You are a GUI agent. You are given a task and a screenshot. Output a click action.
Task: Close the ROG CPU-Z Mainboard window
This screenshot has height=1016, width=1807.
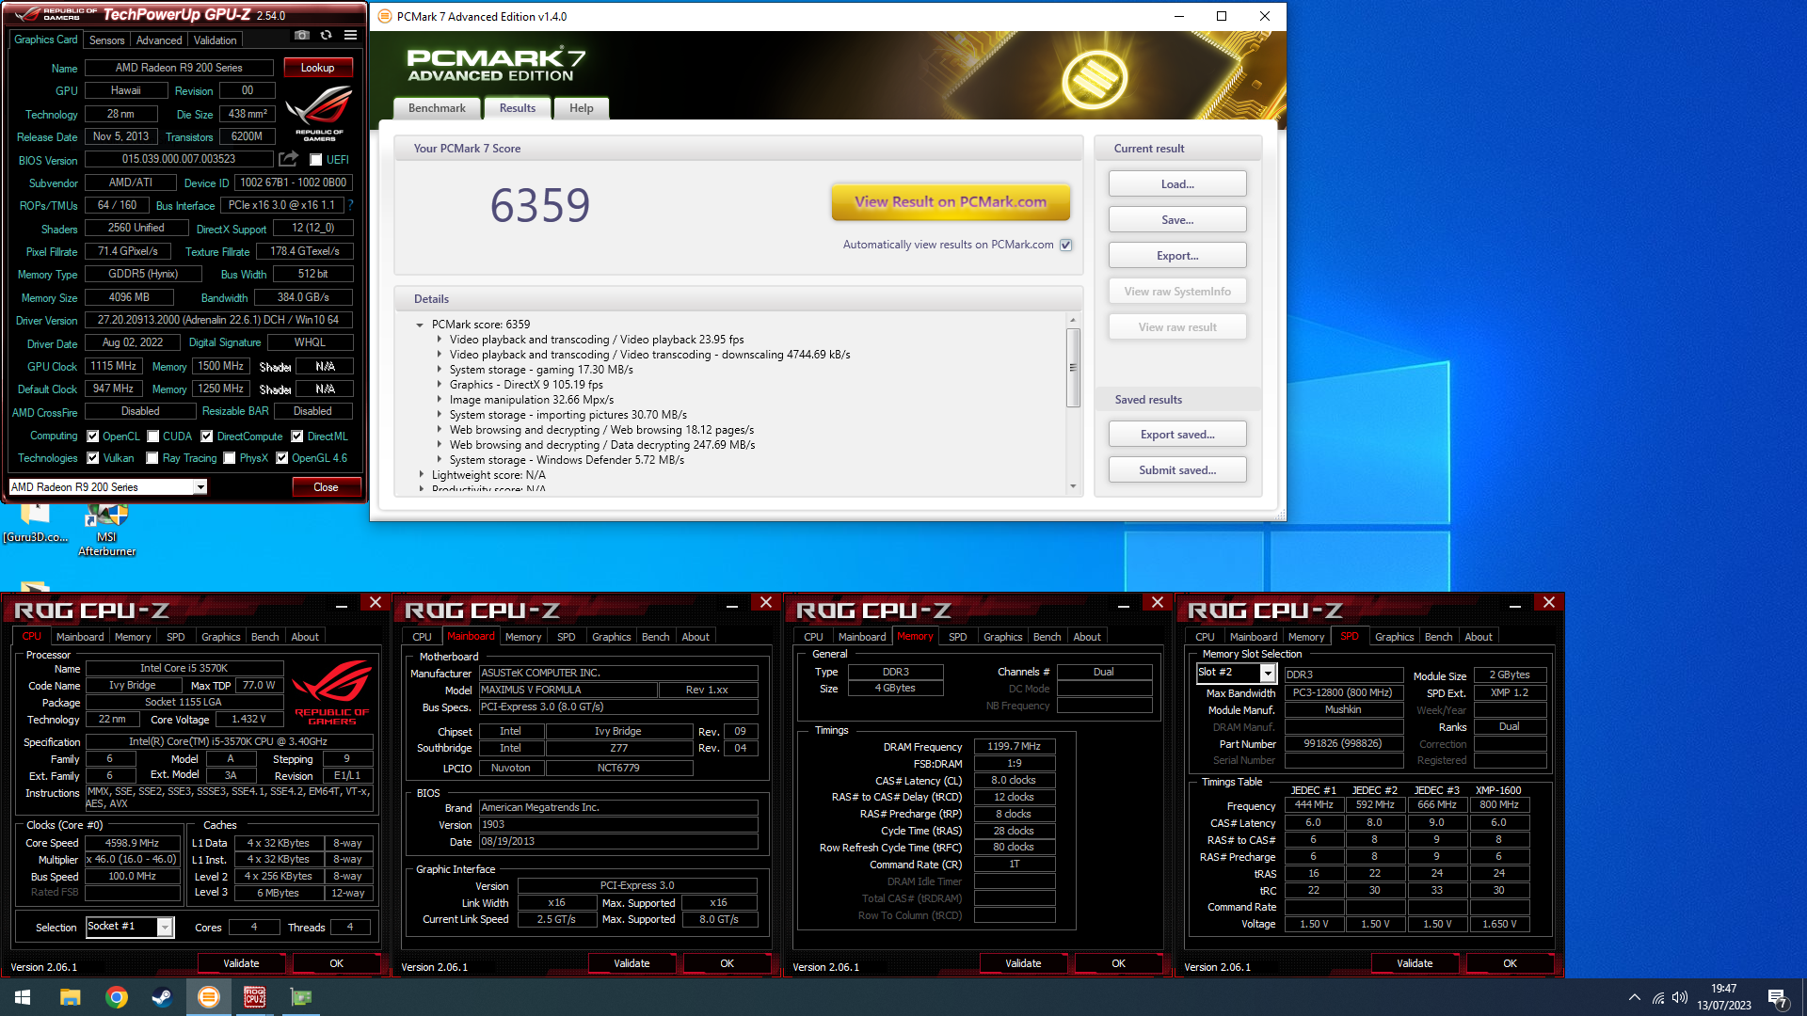tap(766, 602)
